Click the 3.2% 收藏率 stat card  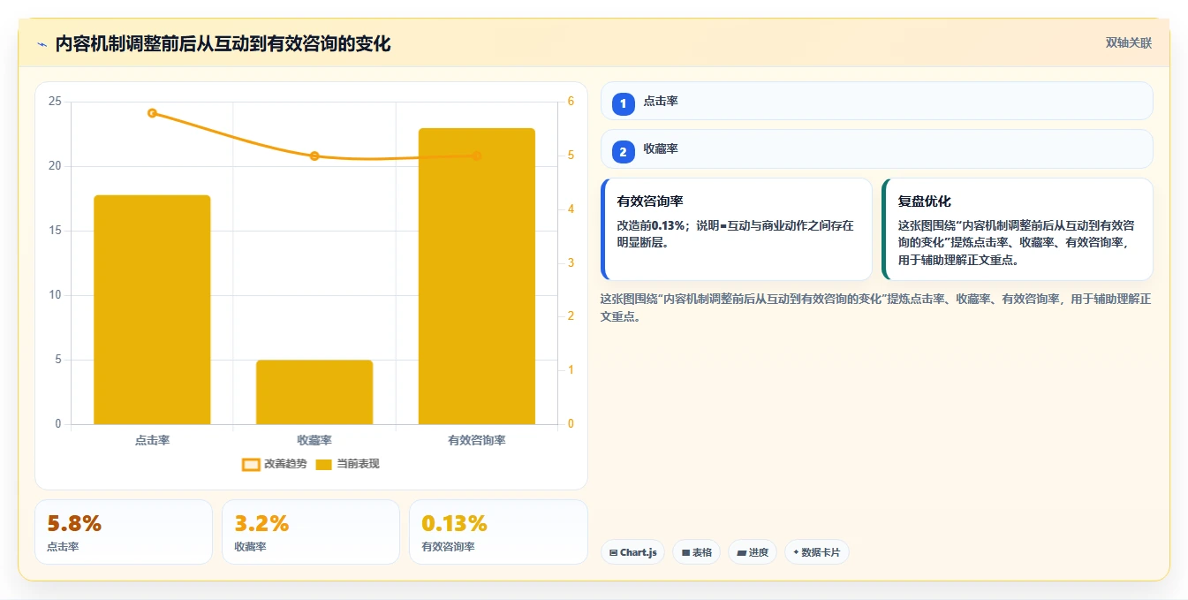click(x=311, y=532)
